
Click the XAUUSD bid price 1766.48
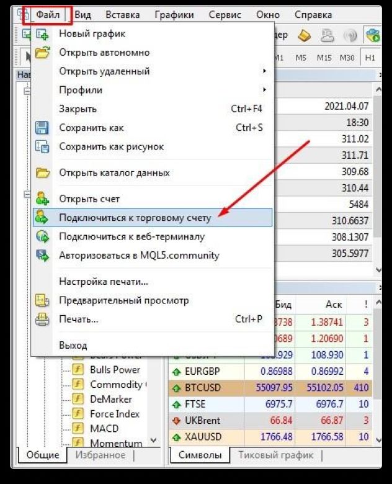click(276, 437)
